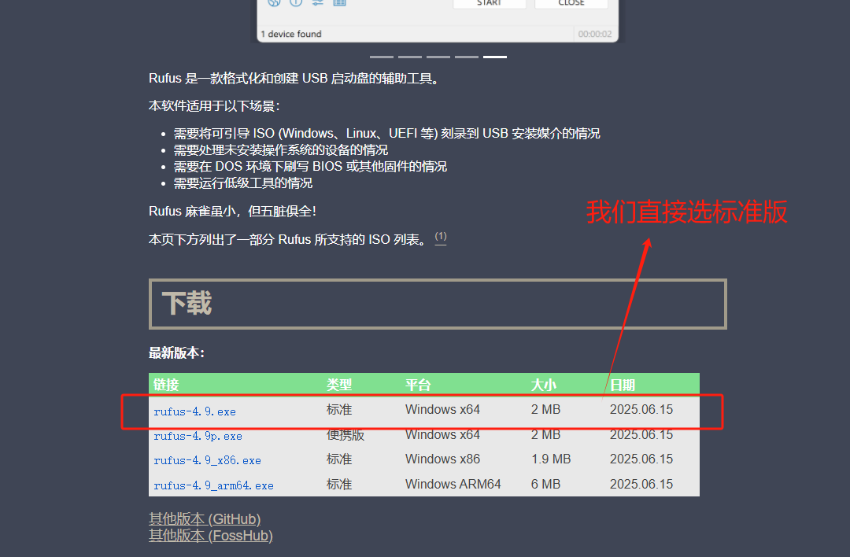850x557 pixels.
Task: Open footnote (1) after the ISO list sentence
Action: click(x=441, y=237)
